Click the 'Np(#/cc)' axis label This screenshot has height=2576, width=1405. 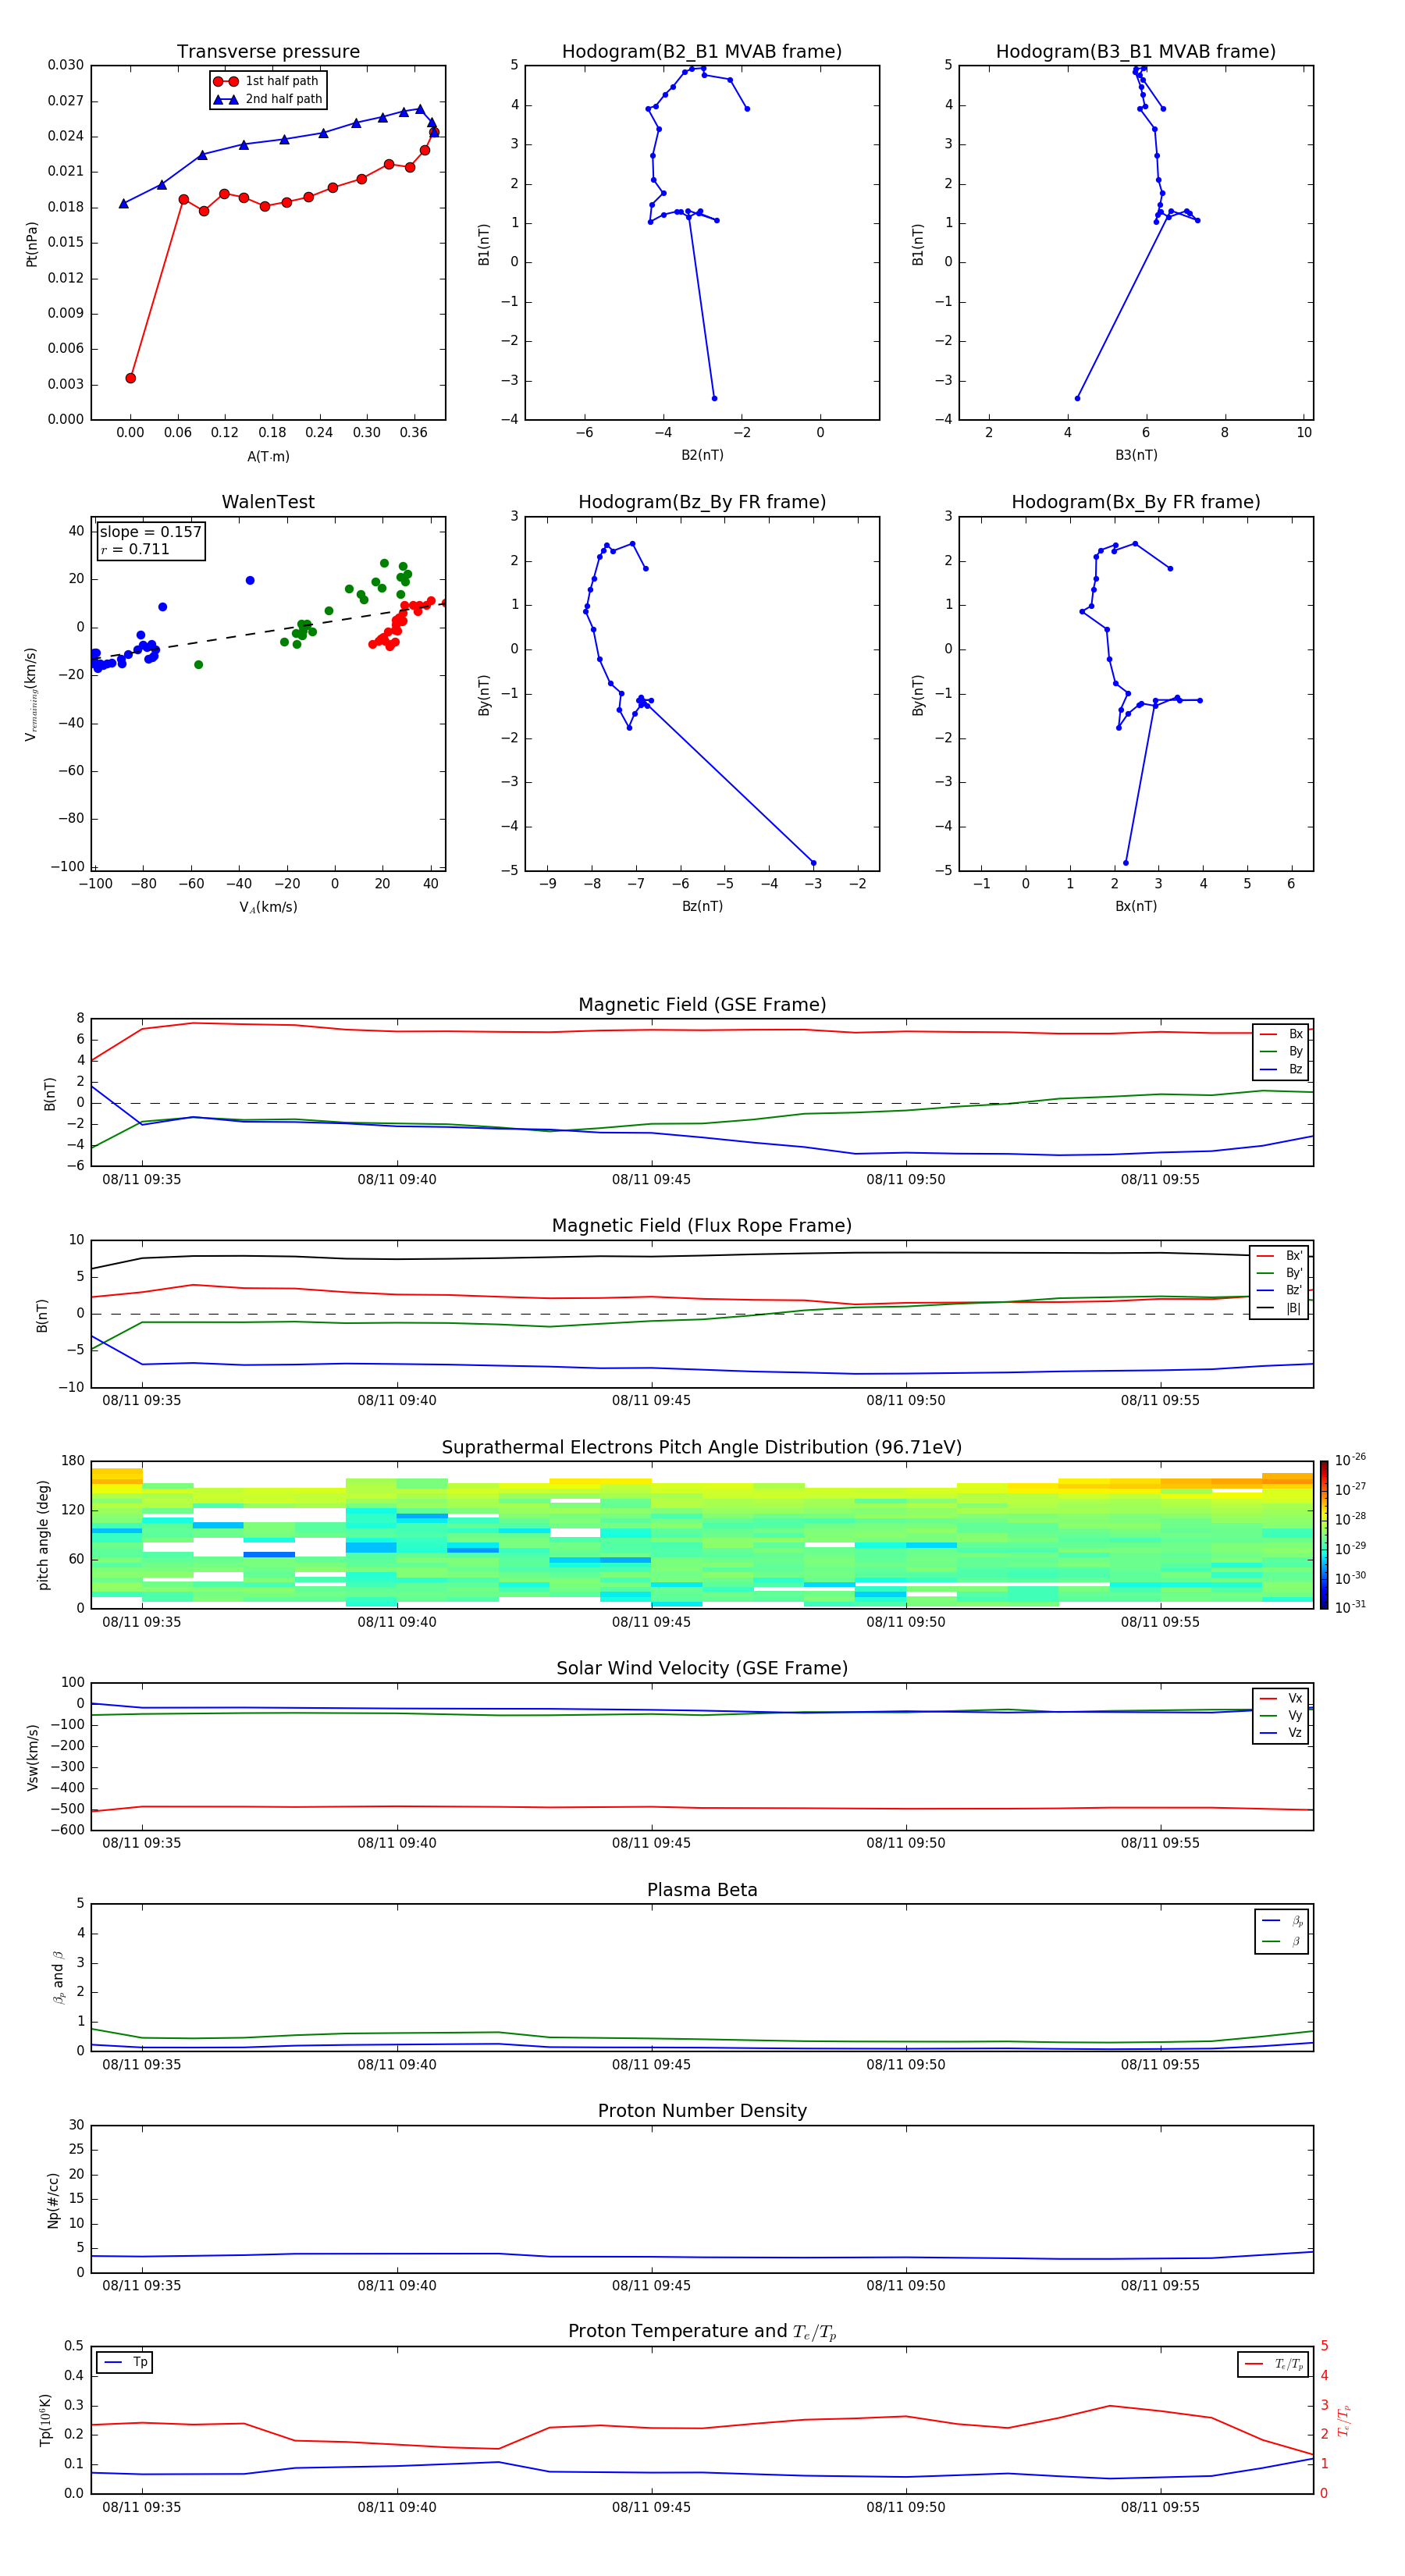tap(53, 2200)
